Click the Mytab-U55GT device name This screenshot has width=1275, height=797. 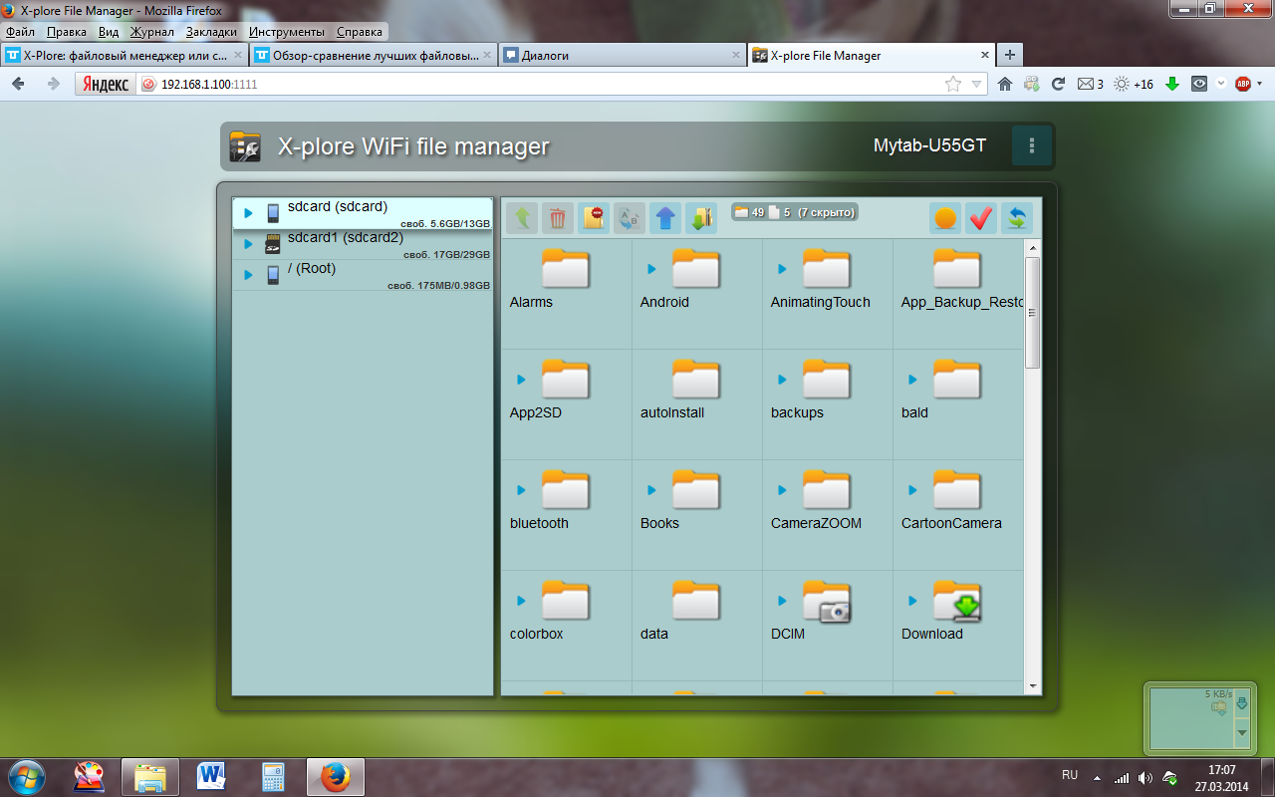tap(930, 145)
